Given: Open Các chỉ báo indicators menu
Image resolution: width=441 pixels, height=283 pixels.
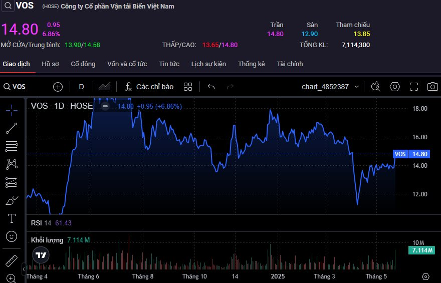Looking at the screenshot, I should 149,87.
